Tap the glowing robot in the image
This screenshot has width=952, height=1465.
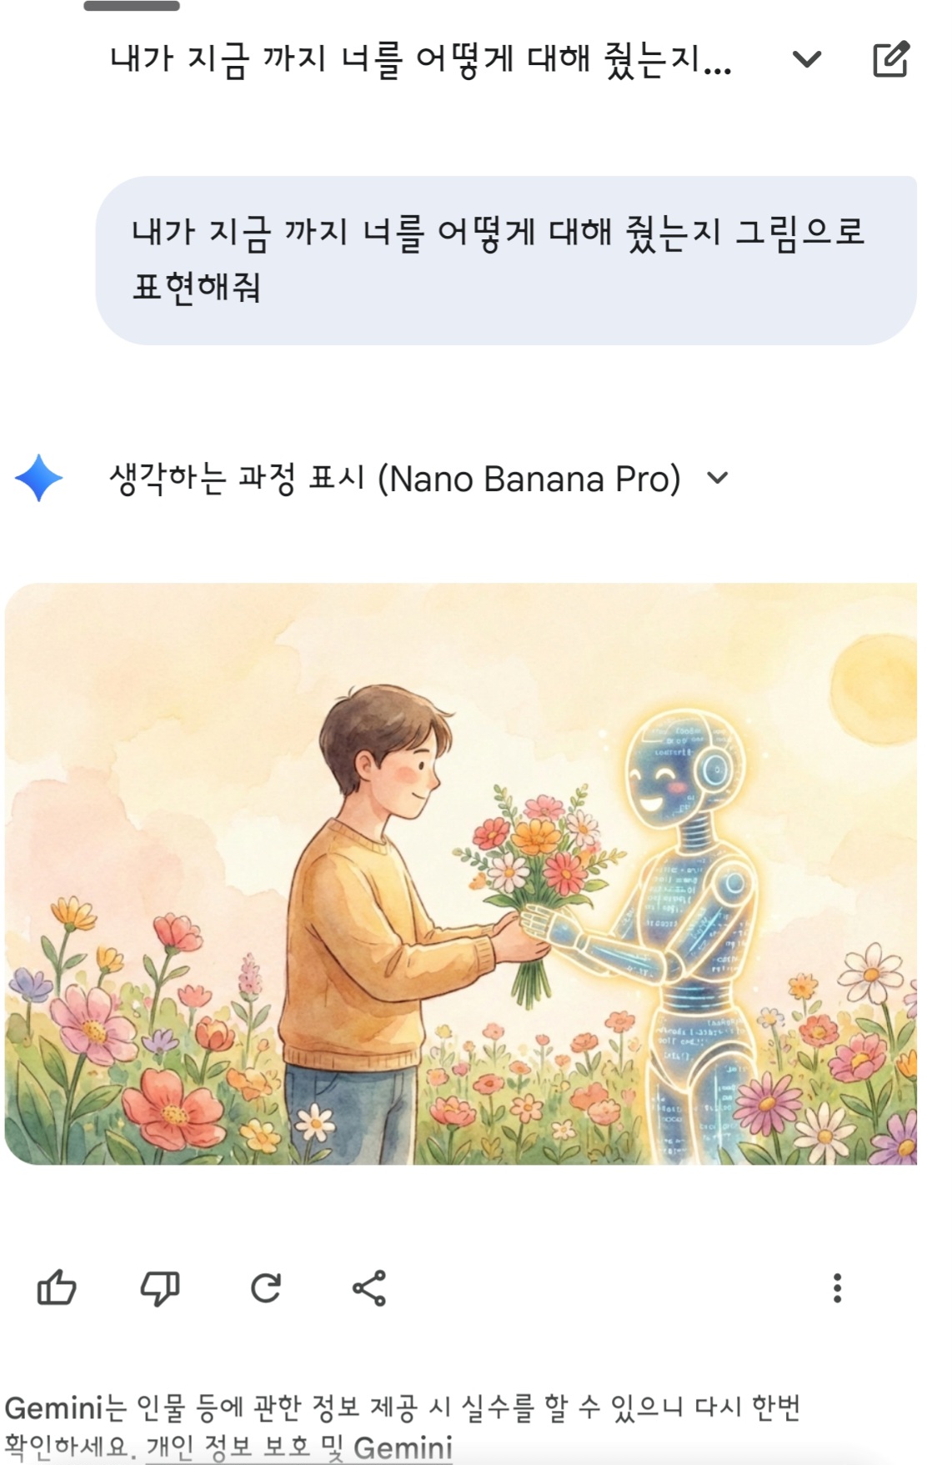684,926
